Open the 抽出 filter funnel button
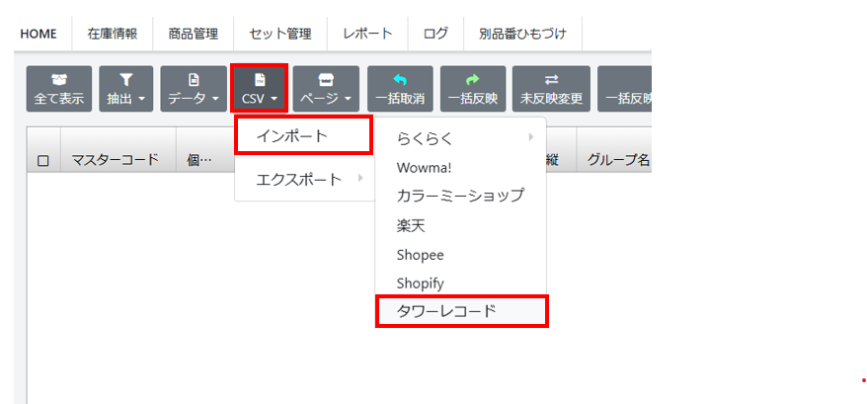Image resolution: width=867 pixels, height=404 pixels. click(x=126, y=89)
